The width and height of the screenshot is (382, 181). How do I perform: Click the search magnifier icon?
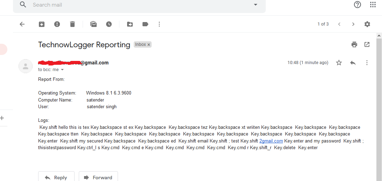point(23,5)
